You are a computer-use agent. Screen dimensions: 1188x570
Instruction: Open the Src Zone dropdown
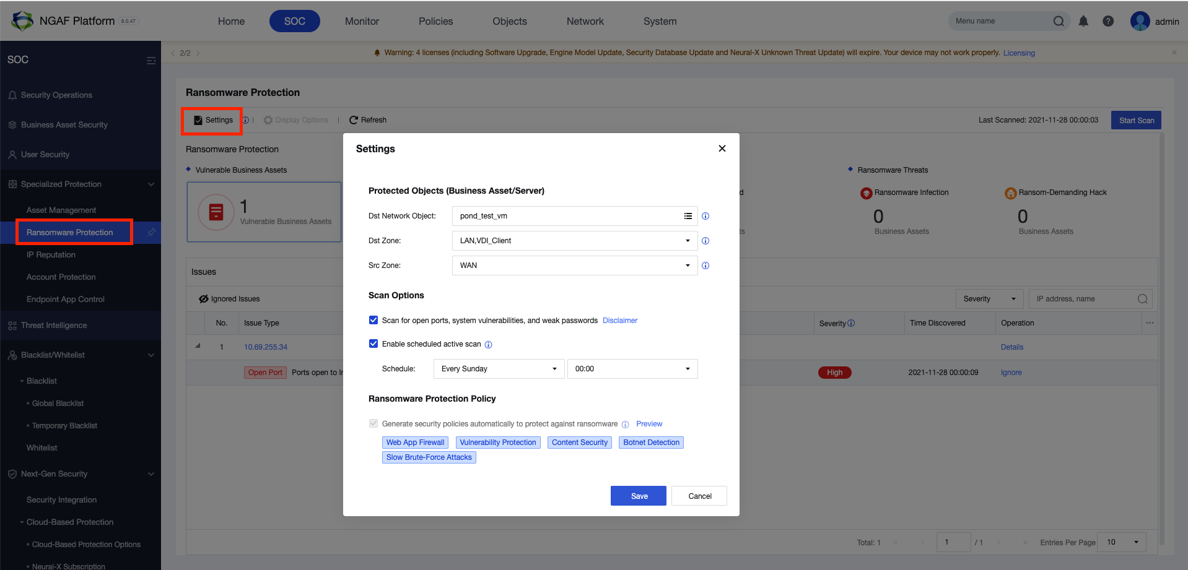coord(575,266)
